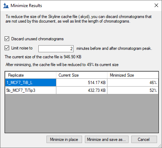Click the Minimize Results title text
The height and width of the screenshot is (148, 162).
(x=26, y=6)
